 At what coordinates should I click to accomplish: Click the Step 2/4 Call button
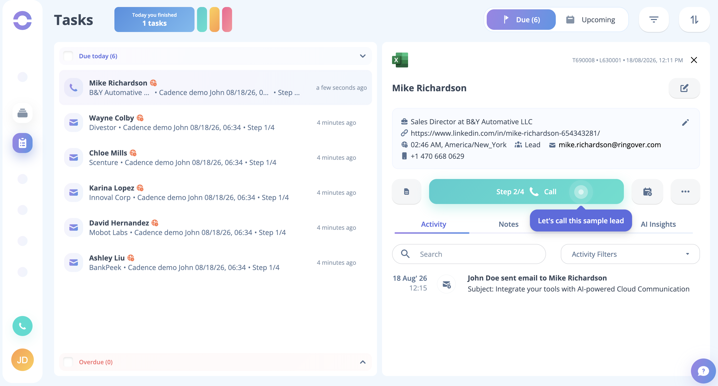pyautogui.click(x=526, y=191)
